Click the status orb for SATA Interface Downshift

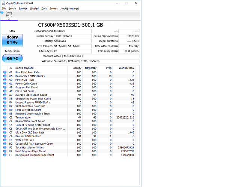[x=5, y=106]
